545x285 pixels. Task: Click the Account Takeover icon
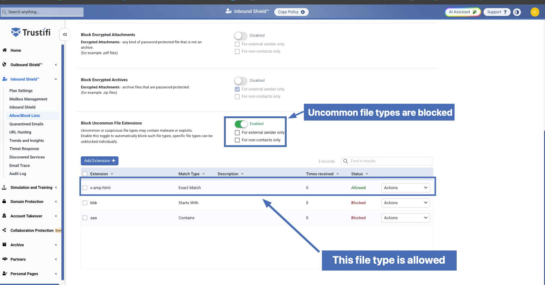[4, 216]
